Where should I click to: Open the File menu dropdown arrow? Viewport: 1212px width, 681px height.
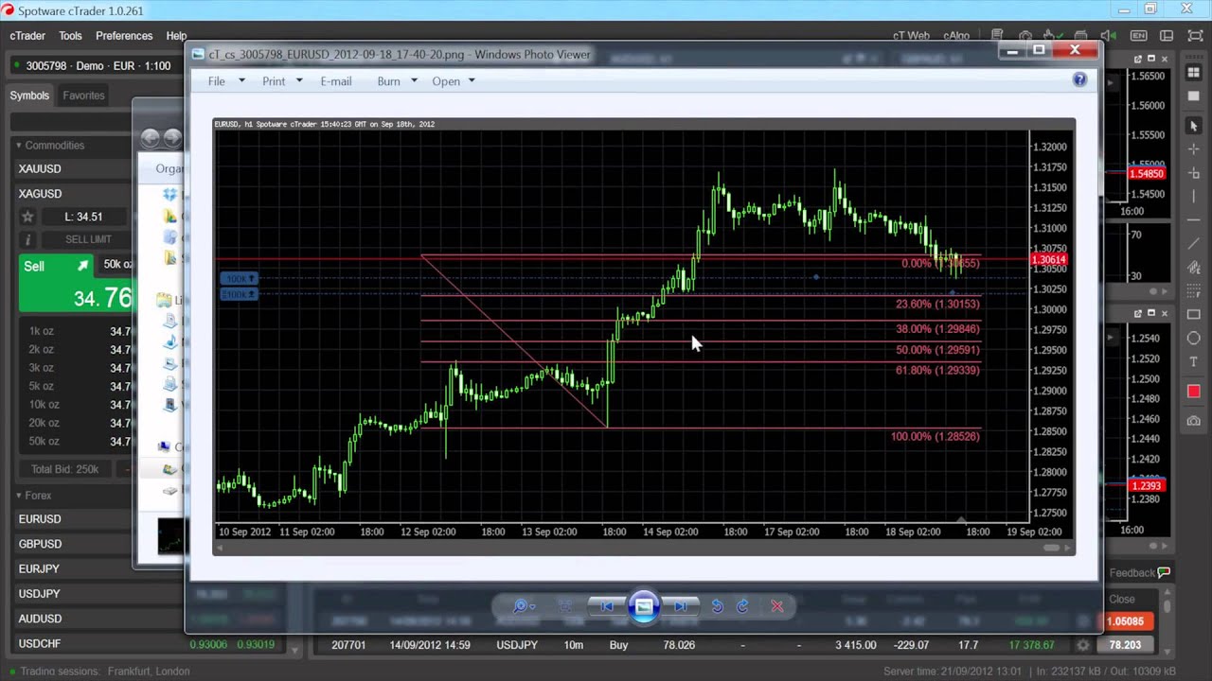241,81
